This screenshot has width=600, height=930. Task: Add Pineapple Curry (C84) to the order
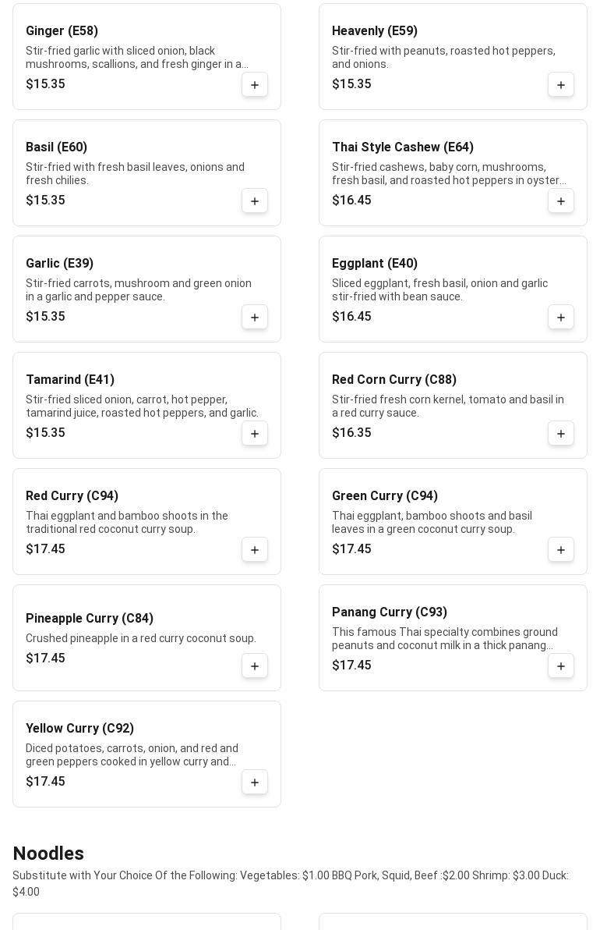pos(255,666)
